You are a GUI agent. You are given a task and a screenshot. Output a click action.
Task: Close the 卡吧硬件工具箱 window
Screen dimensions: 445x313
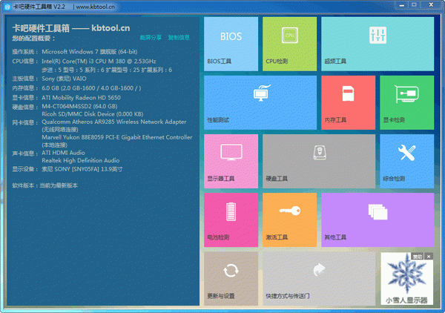431,5
